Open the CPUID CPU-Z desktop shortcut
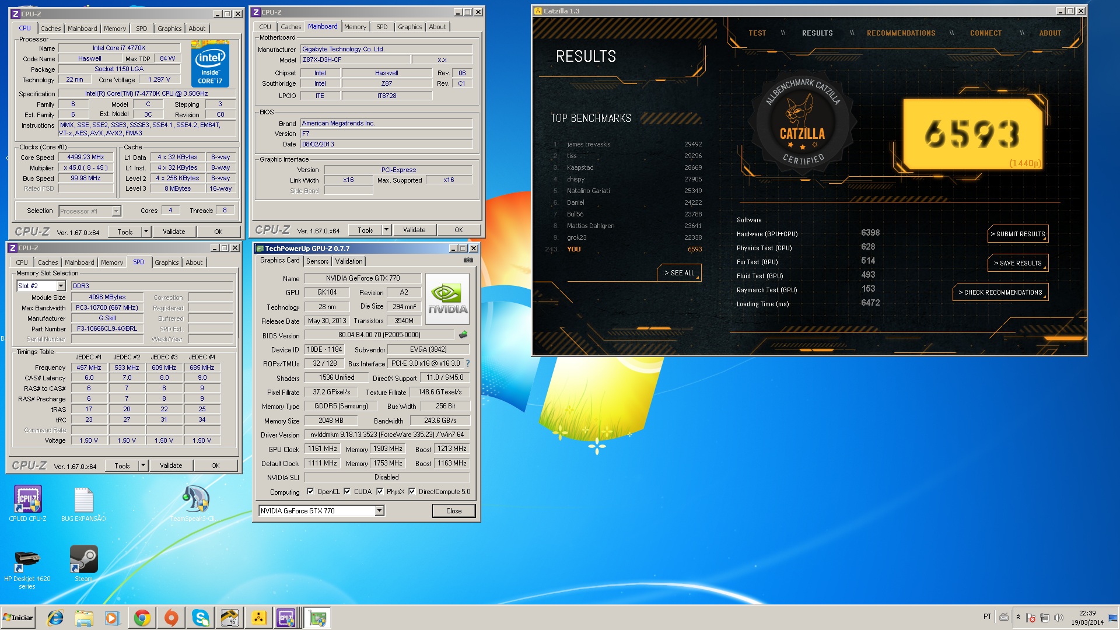 click(x=27, y=503)
